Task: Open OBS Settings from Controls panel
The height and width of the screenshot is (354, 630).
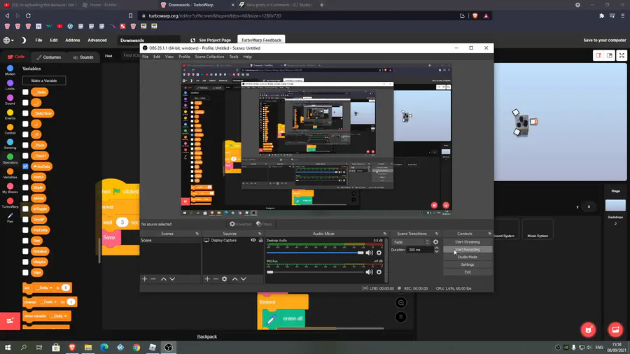Action: pyautogui.click(x=468, y=264)
